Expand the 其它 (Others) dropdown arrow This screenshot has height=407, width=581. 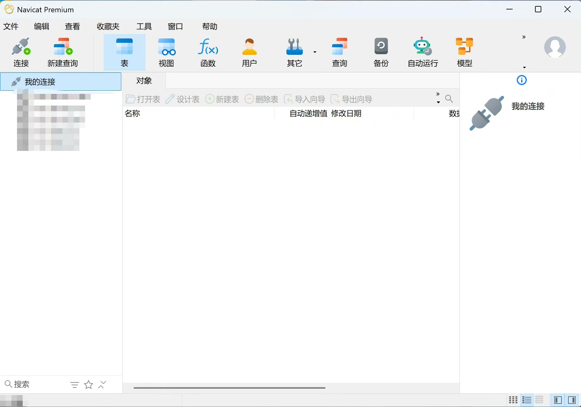tap(315, 52)
